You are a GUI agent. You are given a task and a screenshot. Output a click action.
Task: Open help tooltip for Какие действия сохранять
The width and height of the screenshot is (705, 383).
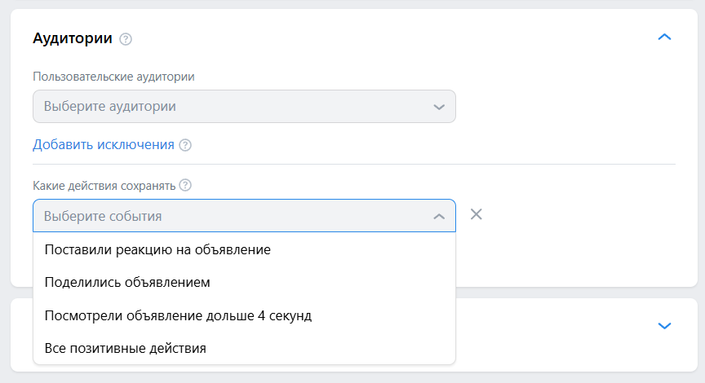[x=185, y=186]
